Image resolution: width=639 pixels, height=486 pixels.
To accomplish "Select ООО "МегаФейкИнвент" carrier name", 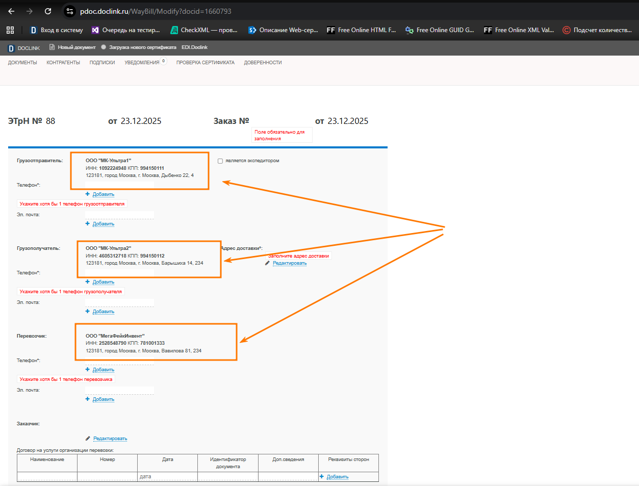I will (115, 336).
